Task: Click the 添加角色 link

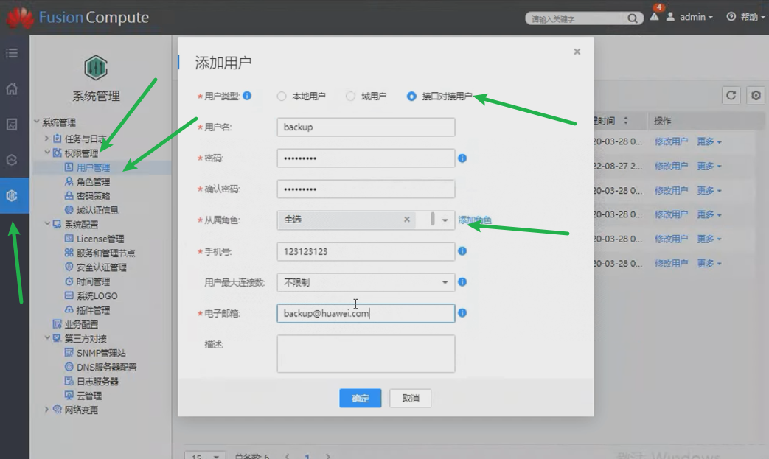Action: [x=475, y=220]
